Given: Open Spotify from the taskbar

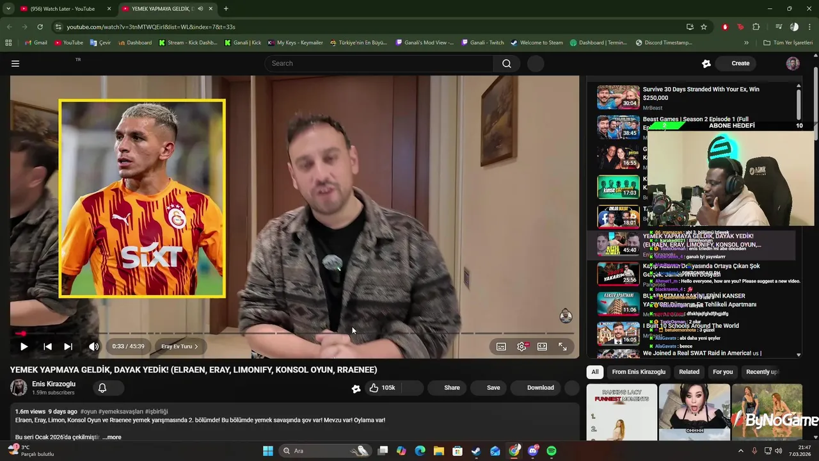Looking at the screenshot, I should point(552,451).
